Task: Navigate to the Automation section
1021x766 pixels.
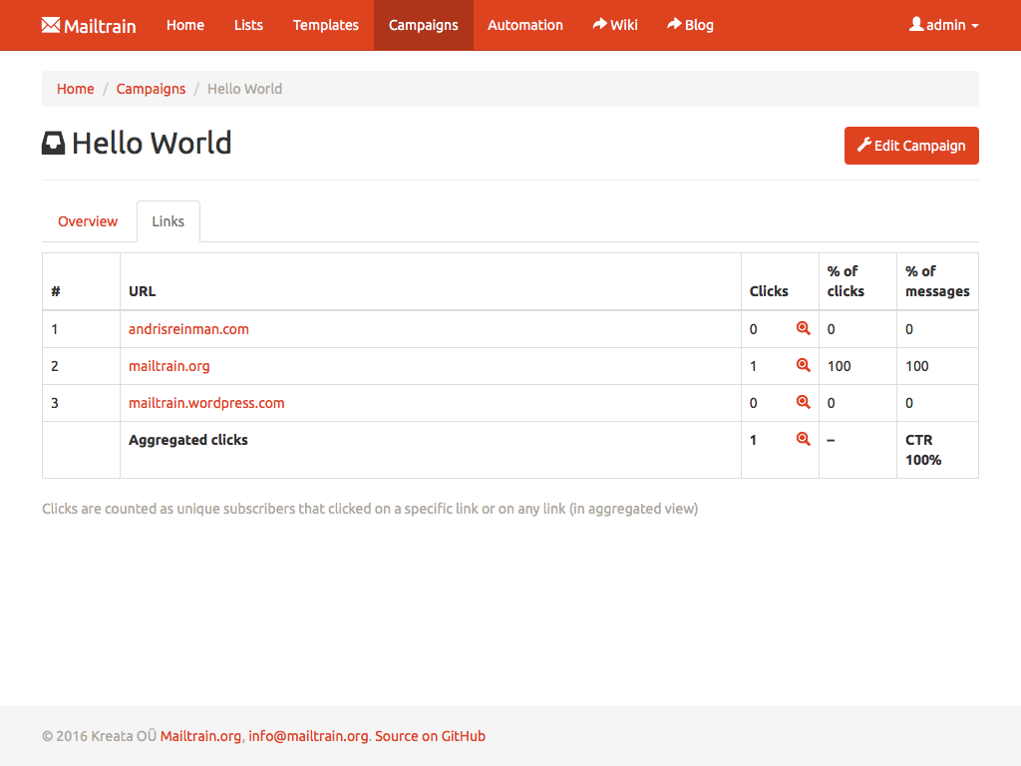Action: pos(524,25)
